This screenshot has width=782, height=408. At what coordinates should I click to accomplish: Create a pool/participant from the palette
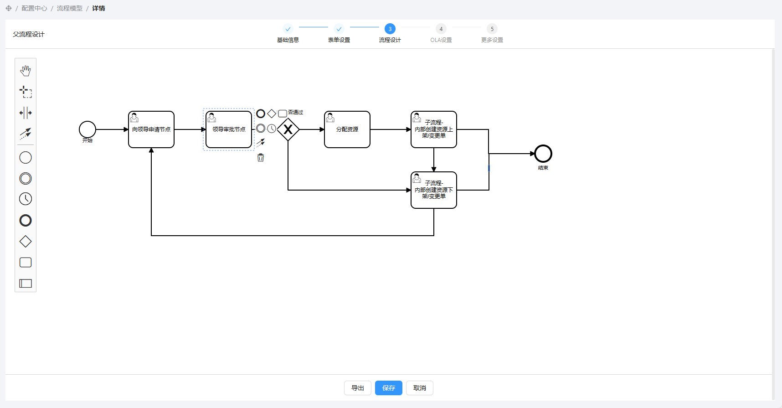click(x=26, y=284)
